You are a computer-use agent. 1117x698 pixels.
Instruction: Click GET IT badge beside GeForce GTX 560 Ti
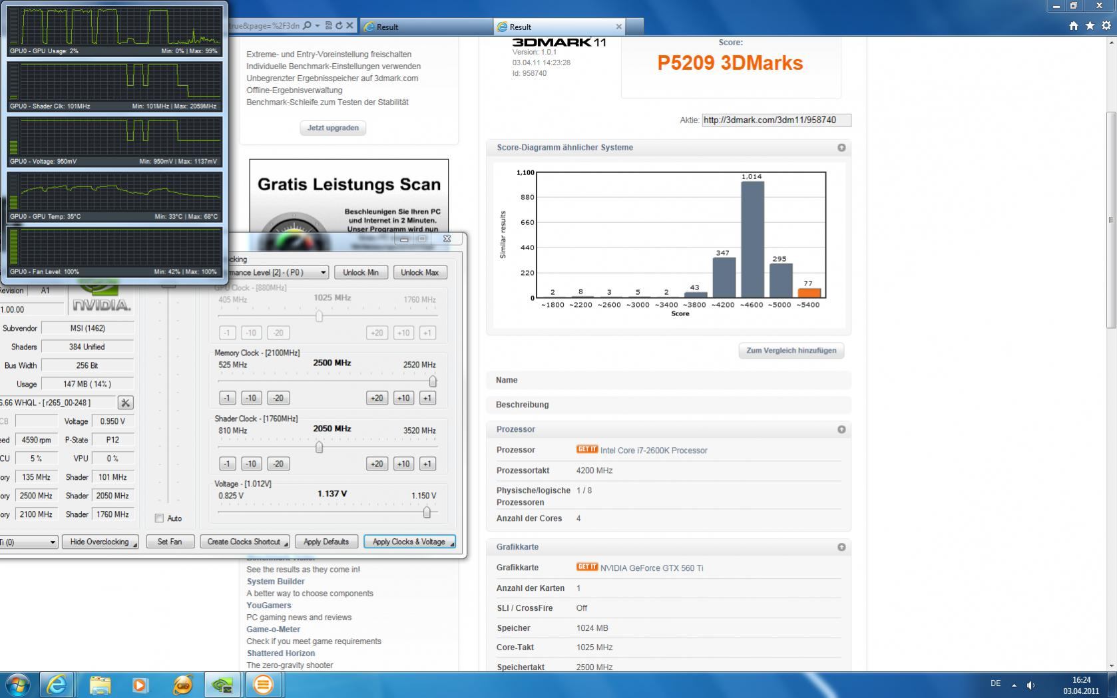point(586,567)
